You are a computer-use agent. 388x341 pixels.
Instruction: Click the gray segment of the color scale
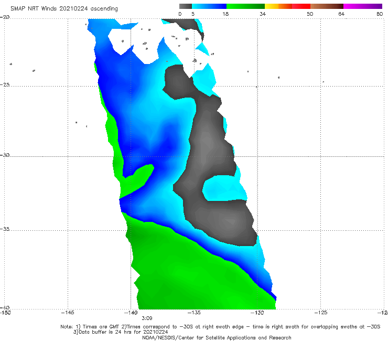(x=186, y=6)
